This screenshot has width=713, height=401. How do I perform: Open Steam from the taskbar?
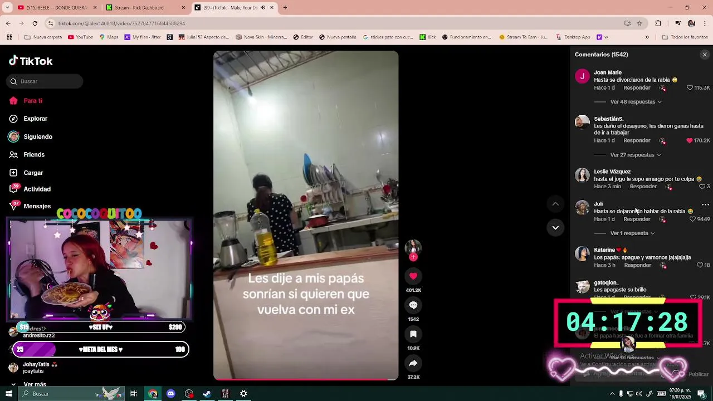[x=207, y=394]
